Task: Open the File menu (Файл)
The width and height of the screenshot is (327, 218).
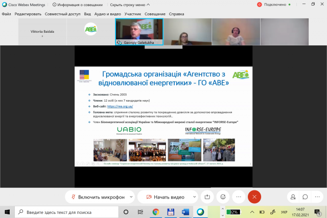Action: [6, 14]
